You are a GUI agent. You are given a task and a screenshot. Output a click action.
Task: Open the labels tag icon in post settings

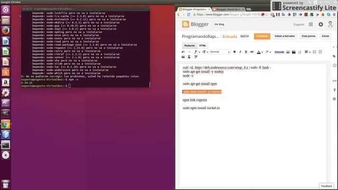tap(334, 56)
